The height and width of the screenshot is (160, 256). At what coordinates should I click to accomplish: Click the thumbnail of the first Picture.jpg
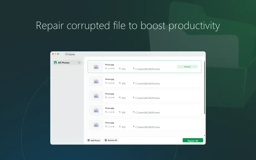(x=96, y=67)
